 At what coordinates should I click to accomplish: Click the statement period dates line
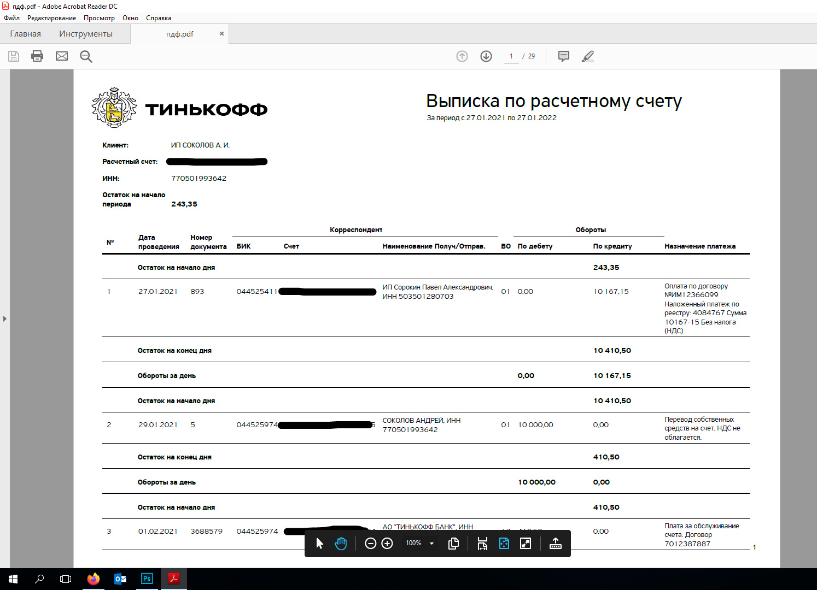tap(492, 117)
